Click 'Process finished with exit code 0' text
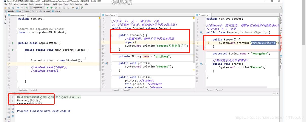Image resolution: width=306 pixels, height=122 pixels. click(x=43, y=111)
